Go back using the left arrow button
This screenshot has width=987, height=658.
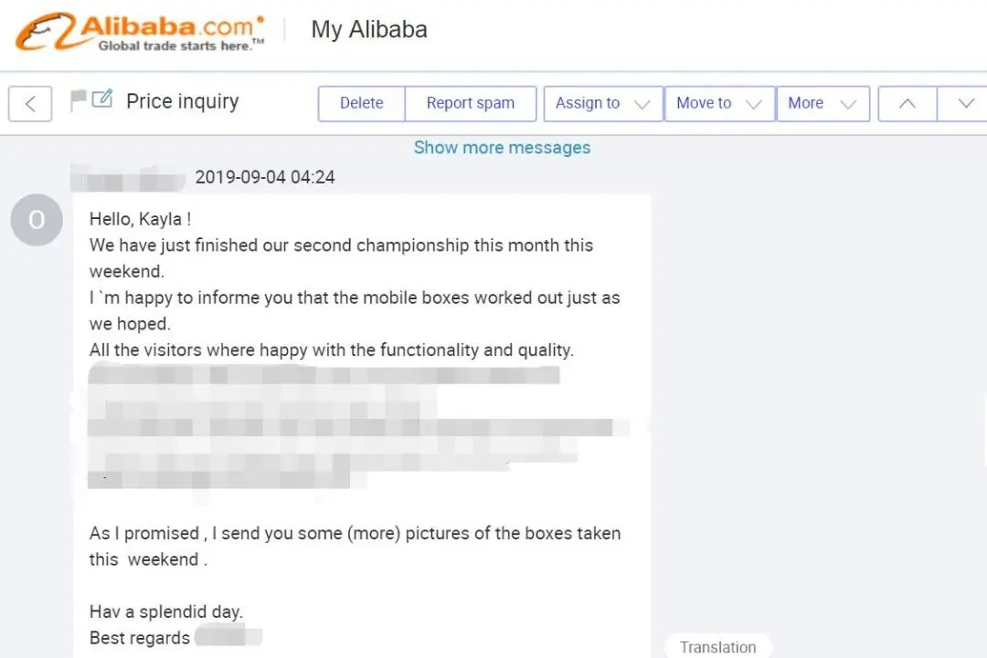(30, 103)
